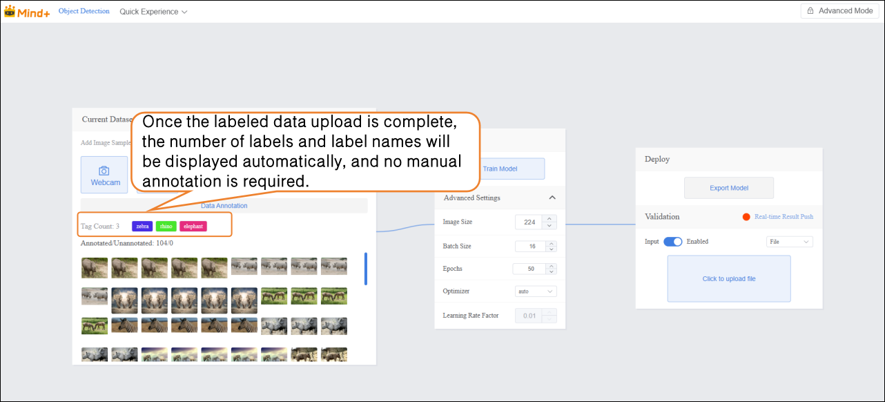Click the upload file area
The height and width of the screenshot is (402, 885).
728,279
